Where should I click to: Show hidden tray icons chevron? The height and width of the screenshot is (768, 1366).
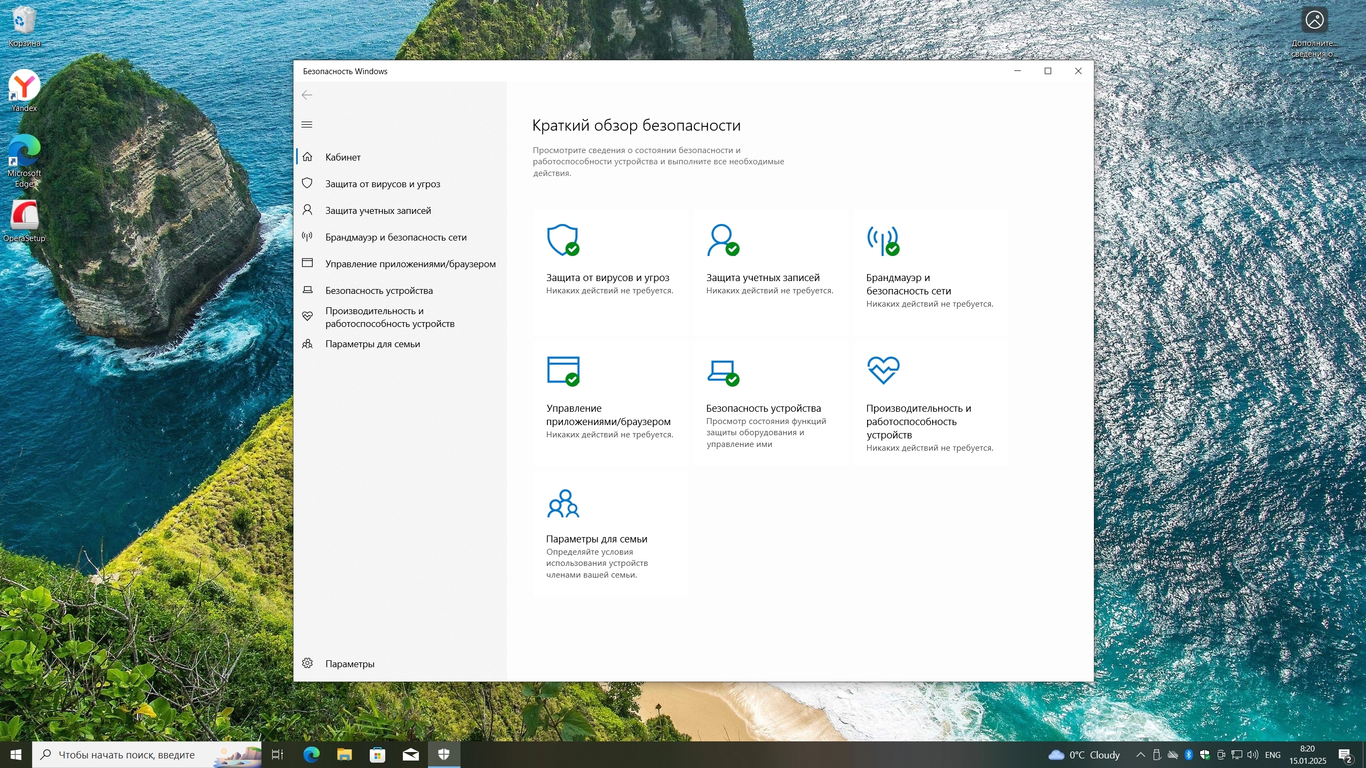click(1140, 755)
